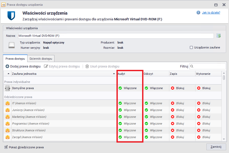Switch to the Dziennik dostępu tab
Image resolution: width=229 pixels, height=153 pixels.
click(41, 59)
